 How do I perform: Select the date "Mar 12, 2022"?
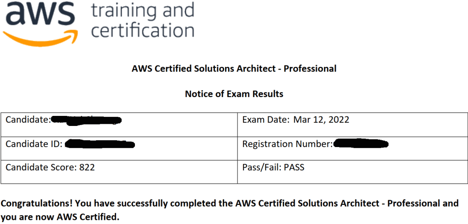(321, 120)
